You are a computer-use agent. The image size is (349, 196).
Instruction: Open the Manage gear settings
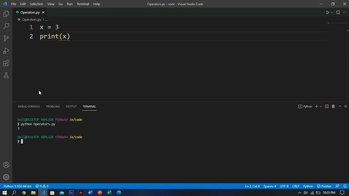6,177
